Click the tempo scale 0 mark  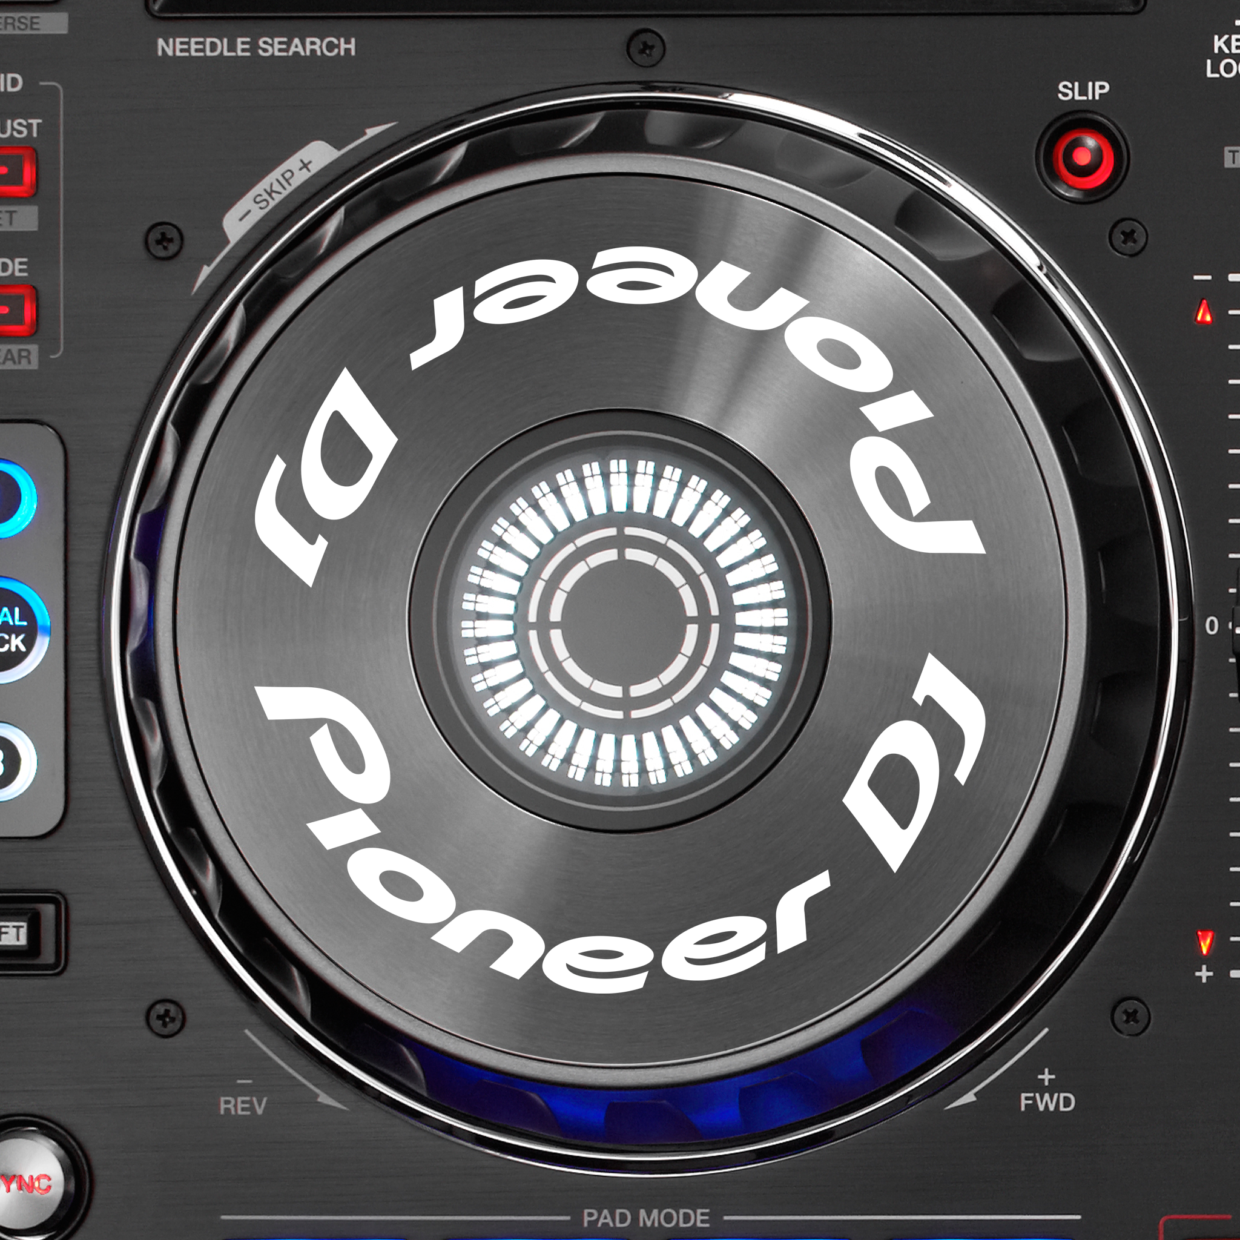pyautogui.click(x=1211, y=625)
